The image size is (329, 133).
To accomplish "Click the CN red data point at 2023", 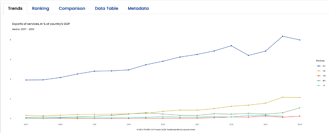I will pyautogui.click(x=299, y=116).
